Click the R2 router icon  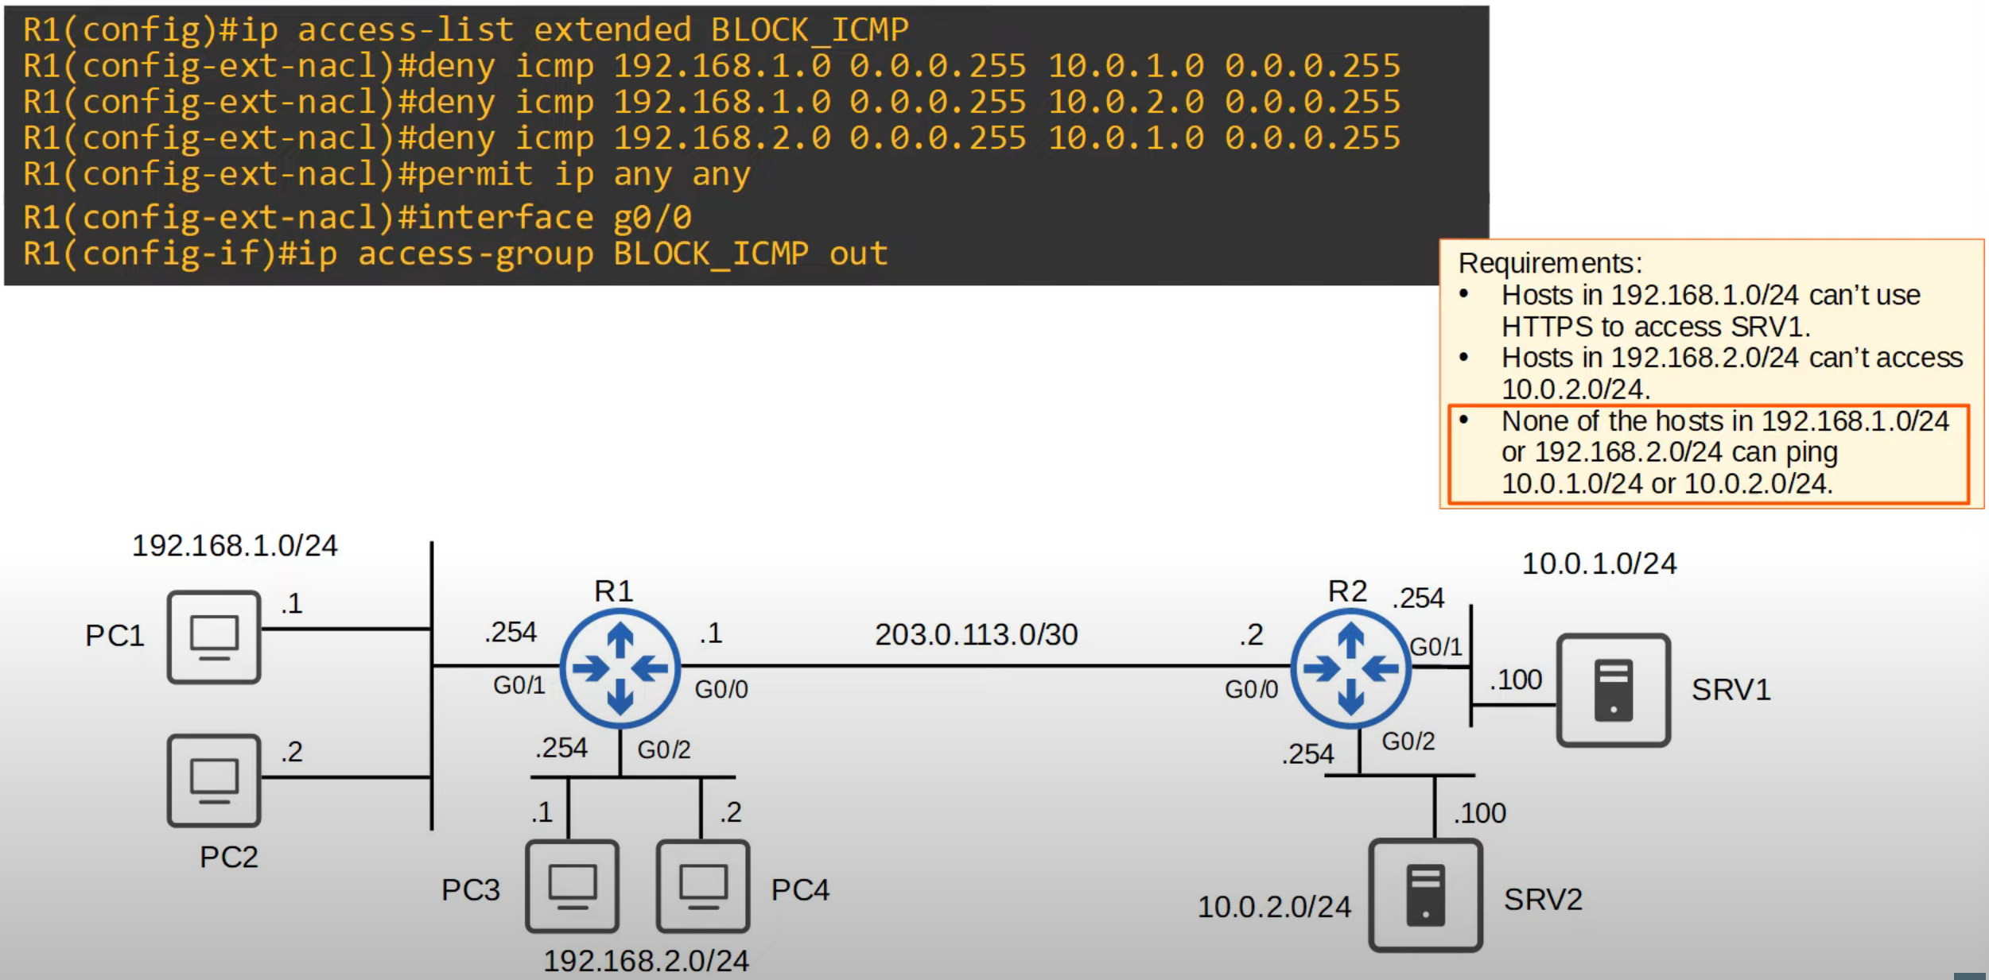coord(1350,668)
